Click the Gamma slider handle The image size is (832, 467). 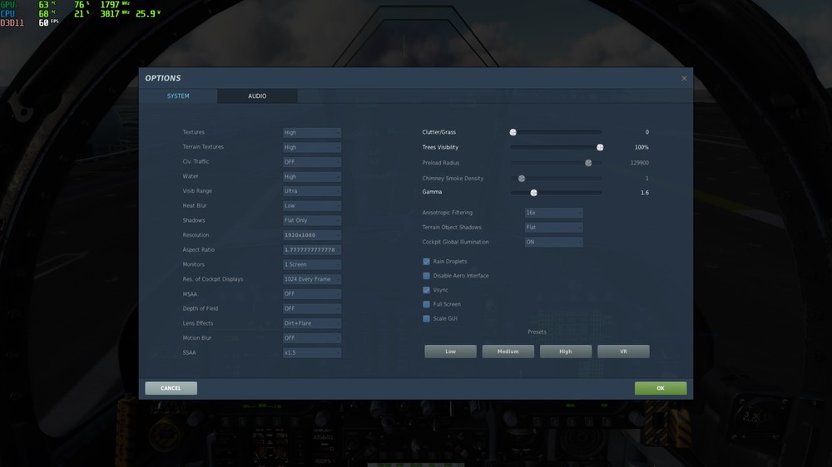tap(534, 193)
